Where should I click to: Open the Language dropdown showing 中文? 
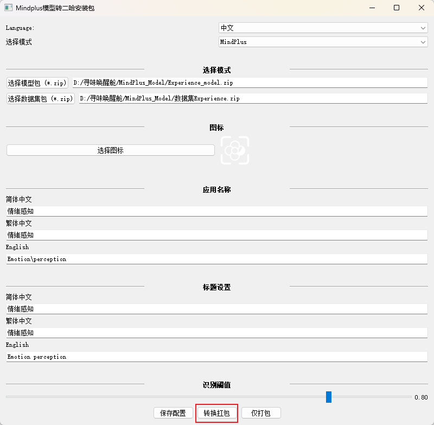click(x=323, y=28)
